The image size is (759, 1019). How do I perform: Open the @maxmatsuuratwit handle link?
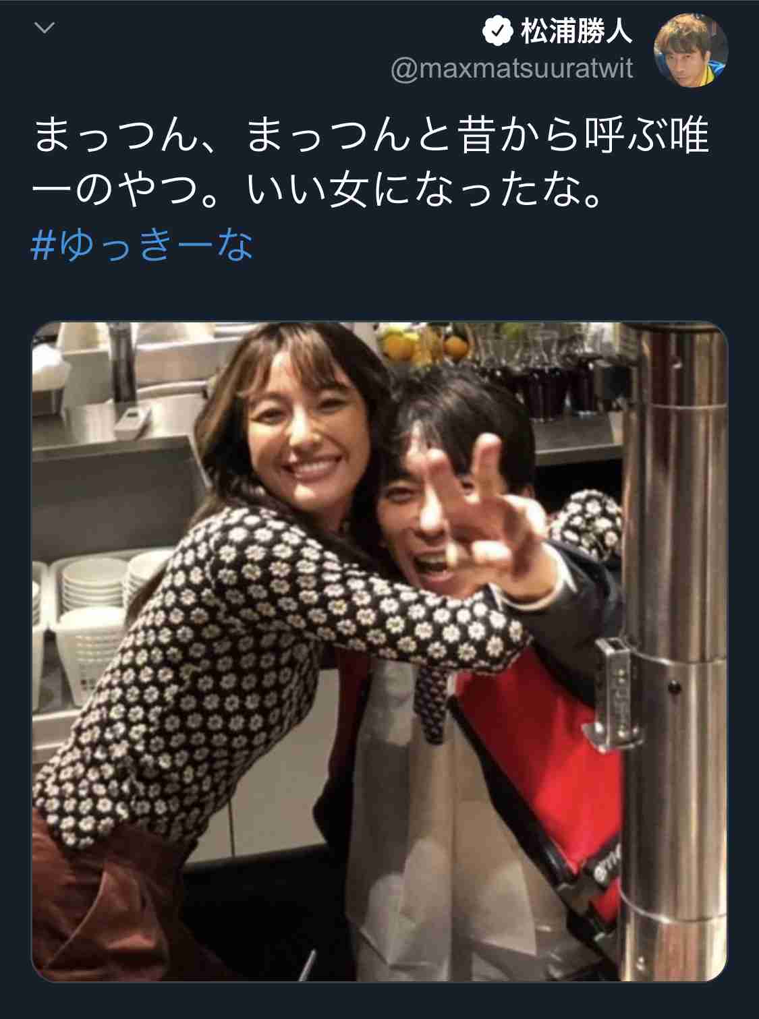[x=512, y=69]
